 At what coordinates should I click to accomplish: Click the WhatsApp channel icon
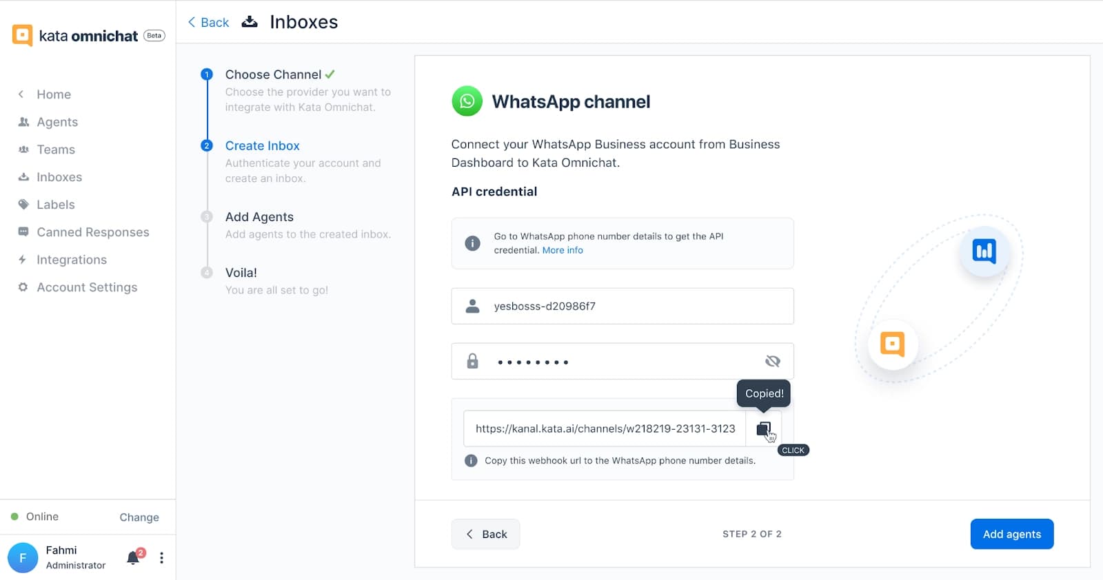pyautogui.click(x=467, y=101)
